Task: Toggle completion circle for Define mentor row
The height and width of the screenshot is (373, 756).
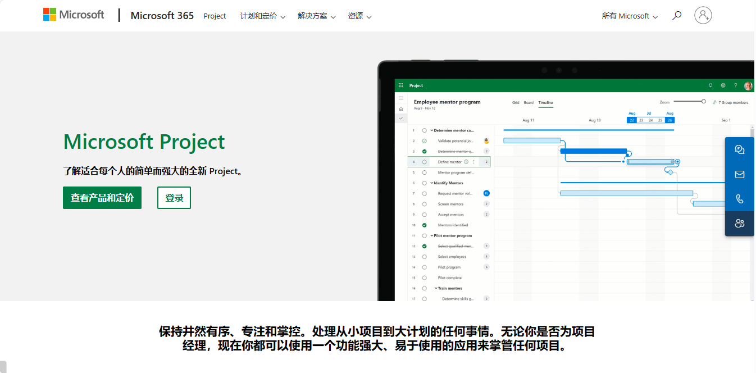Action: [x=425, y=162]
